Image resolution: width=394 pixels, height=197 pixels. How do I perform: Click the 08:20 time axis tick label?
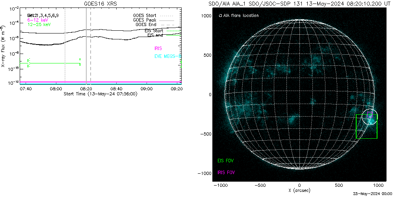tap(86, 89)
